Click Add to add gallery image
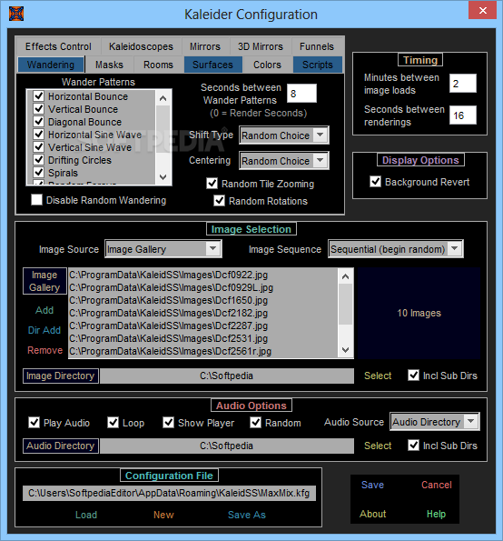Screen dimensions: 503x541 [x=44, y=310]
